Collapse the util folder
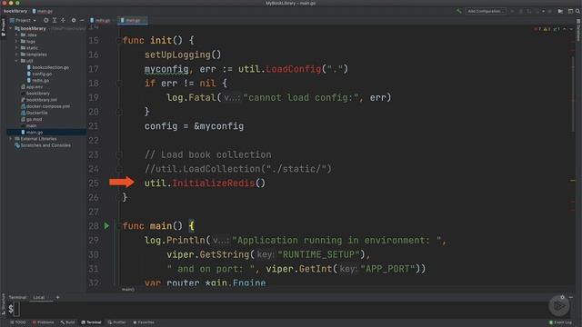 coord(16,61)
